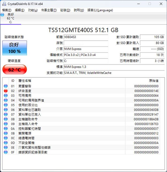The width and height of the screenshot is (167, 172).
Task: Open the 功能(u) menu
Action: [x=33, y=10]
